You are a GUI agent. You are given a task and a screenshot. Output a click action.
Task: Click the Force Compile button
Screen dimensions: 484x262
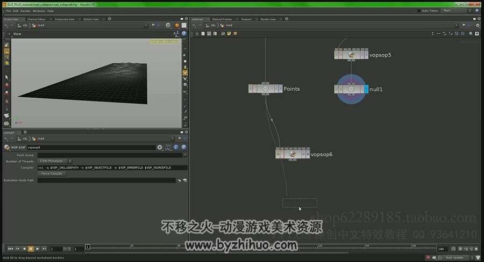click(x=52, y=174)
